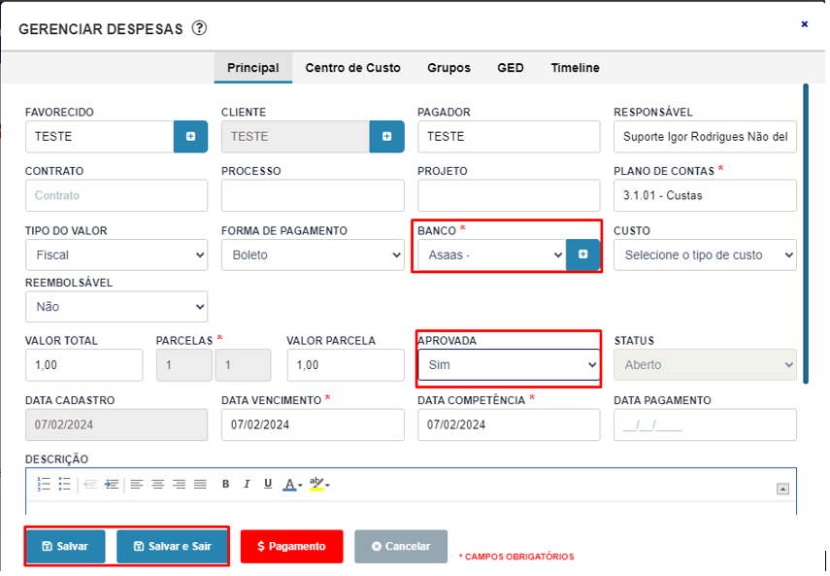Justify the description text
The width and height of the screenshot is (830, 576).
pos(200,484)
